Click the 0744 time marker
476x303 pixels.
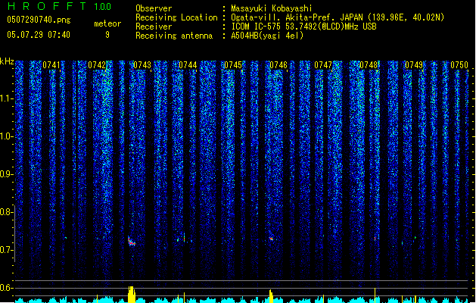[188, 65]
